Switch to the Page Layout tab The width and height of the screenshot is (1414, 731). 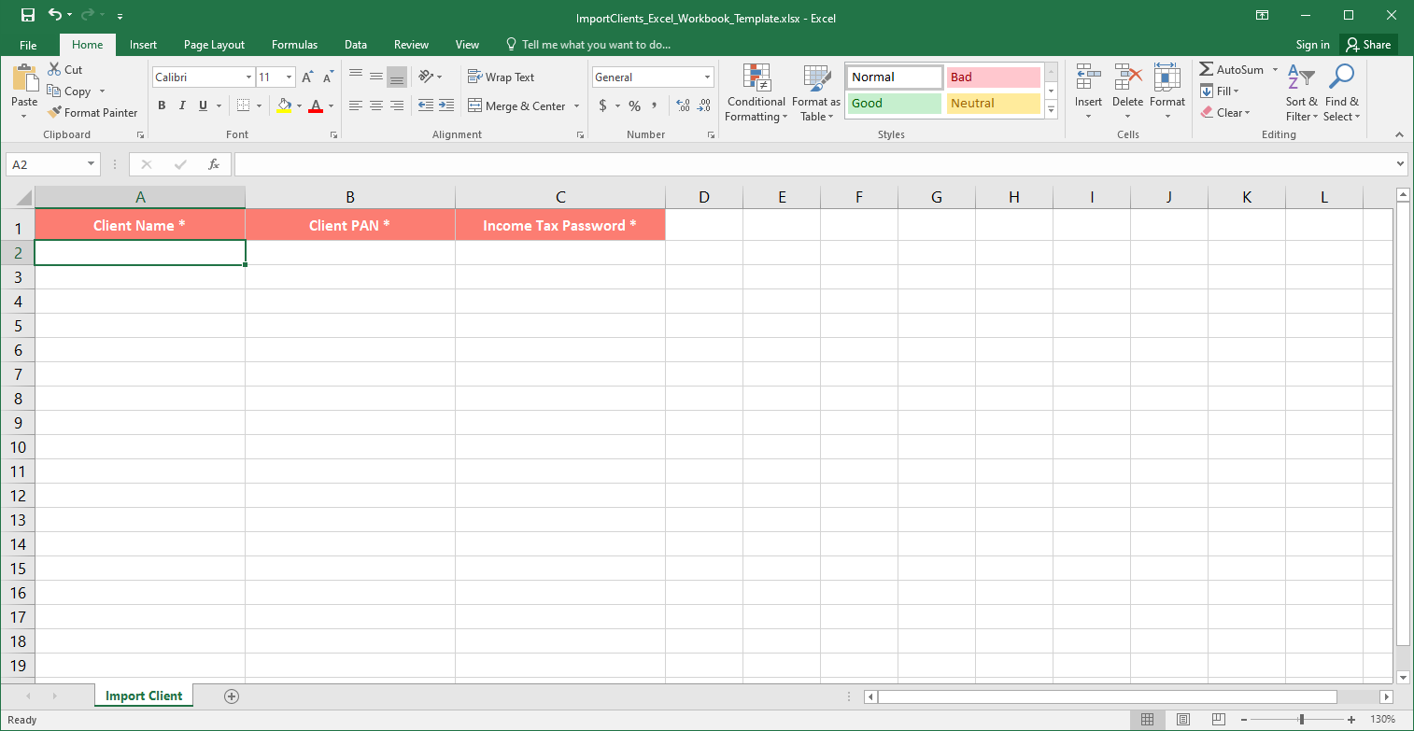point(214,45)
